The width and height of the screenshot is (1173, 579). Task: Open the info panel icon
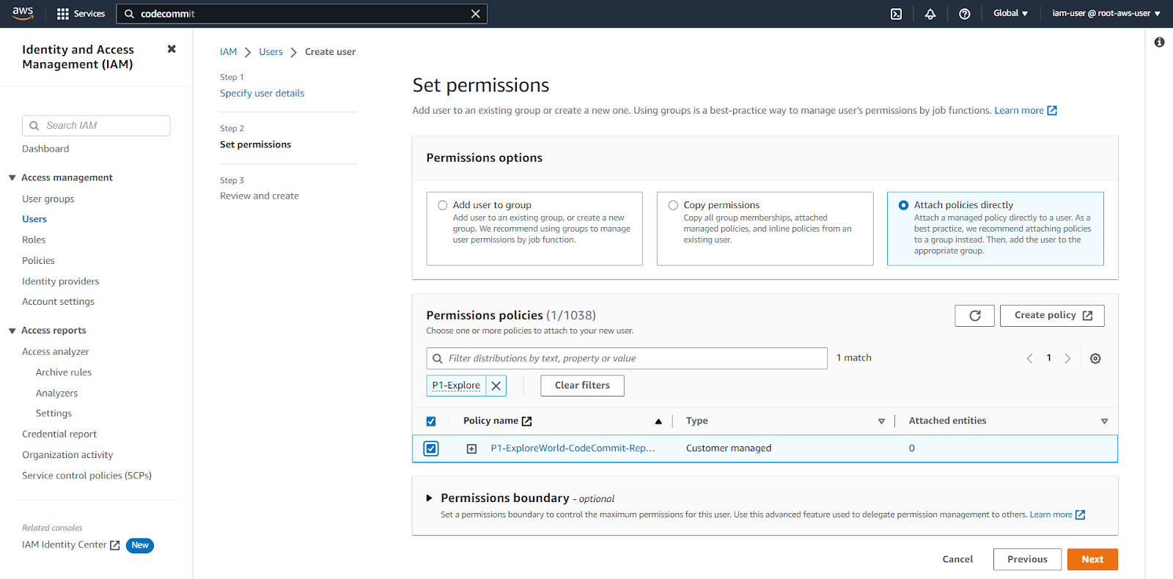pyautogui.click(x=1159, y=43)
